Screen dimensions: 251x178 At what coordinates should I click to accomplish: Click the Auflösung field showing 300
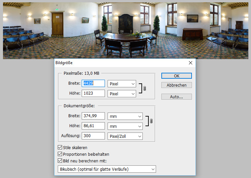[x=93, y=136]
